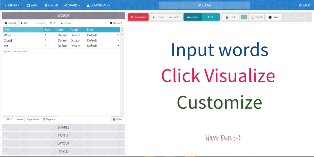Sort by Size column header
Screen dimensions: 314x157
[50, 30]
